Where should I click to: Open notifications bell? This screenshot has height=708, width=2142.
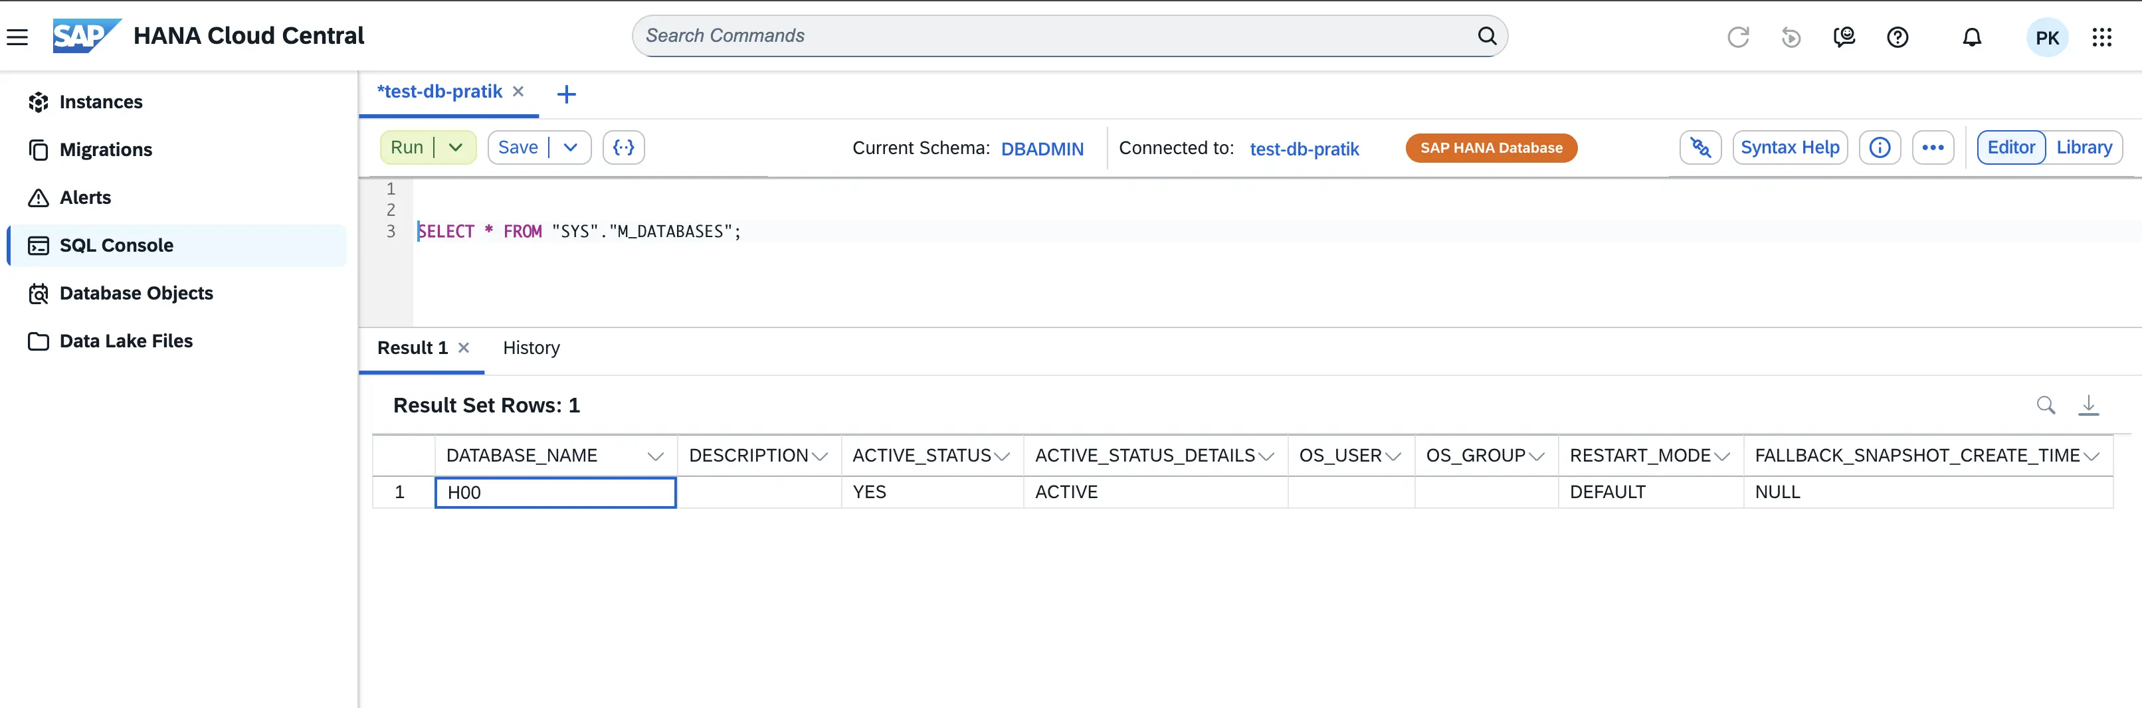point(1971,37)
